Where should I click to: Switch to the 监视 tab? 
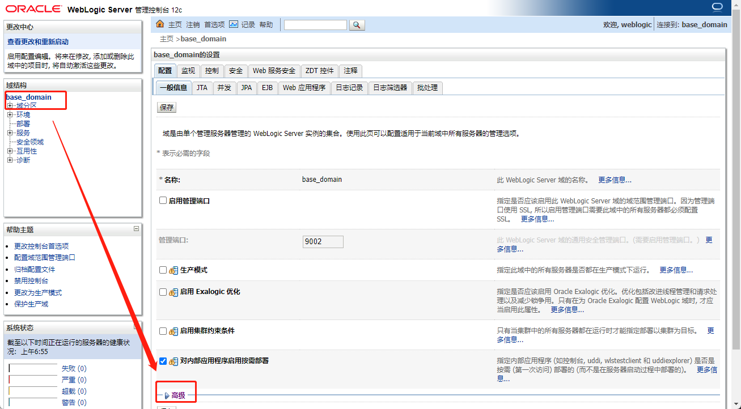(x=188, y=71)
